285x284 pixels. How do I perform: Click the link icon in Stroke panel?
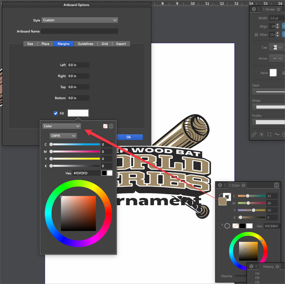tap(254, 134)
